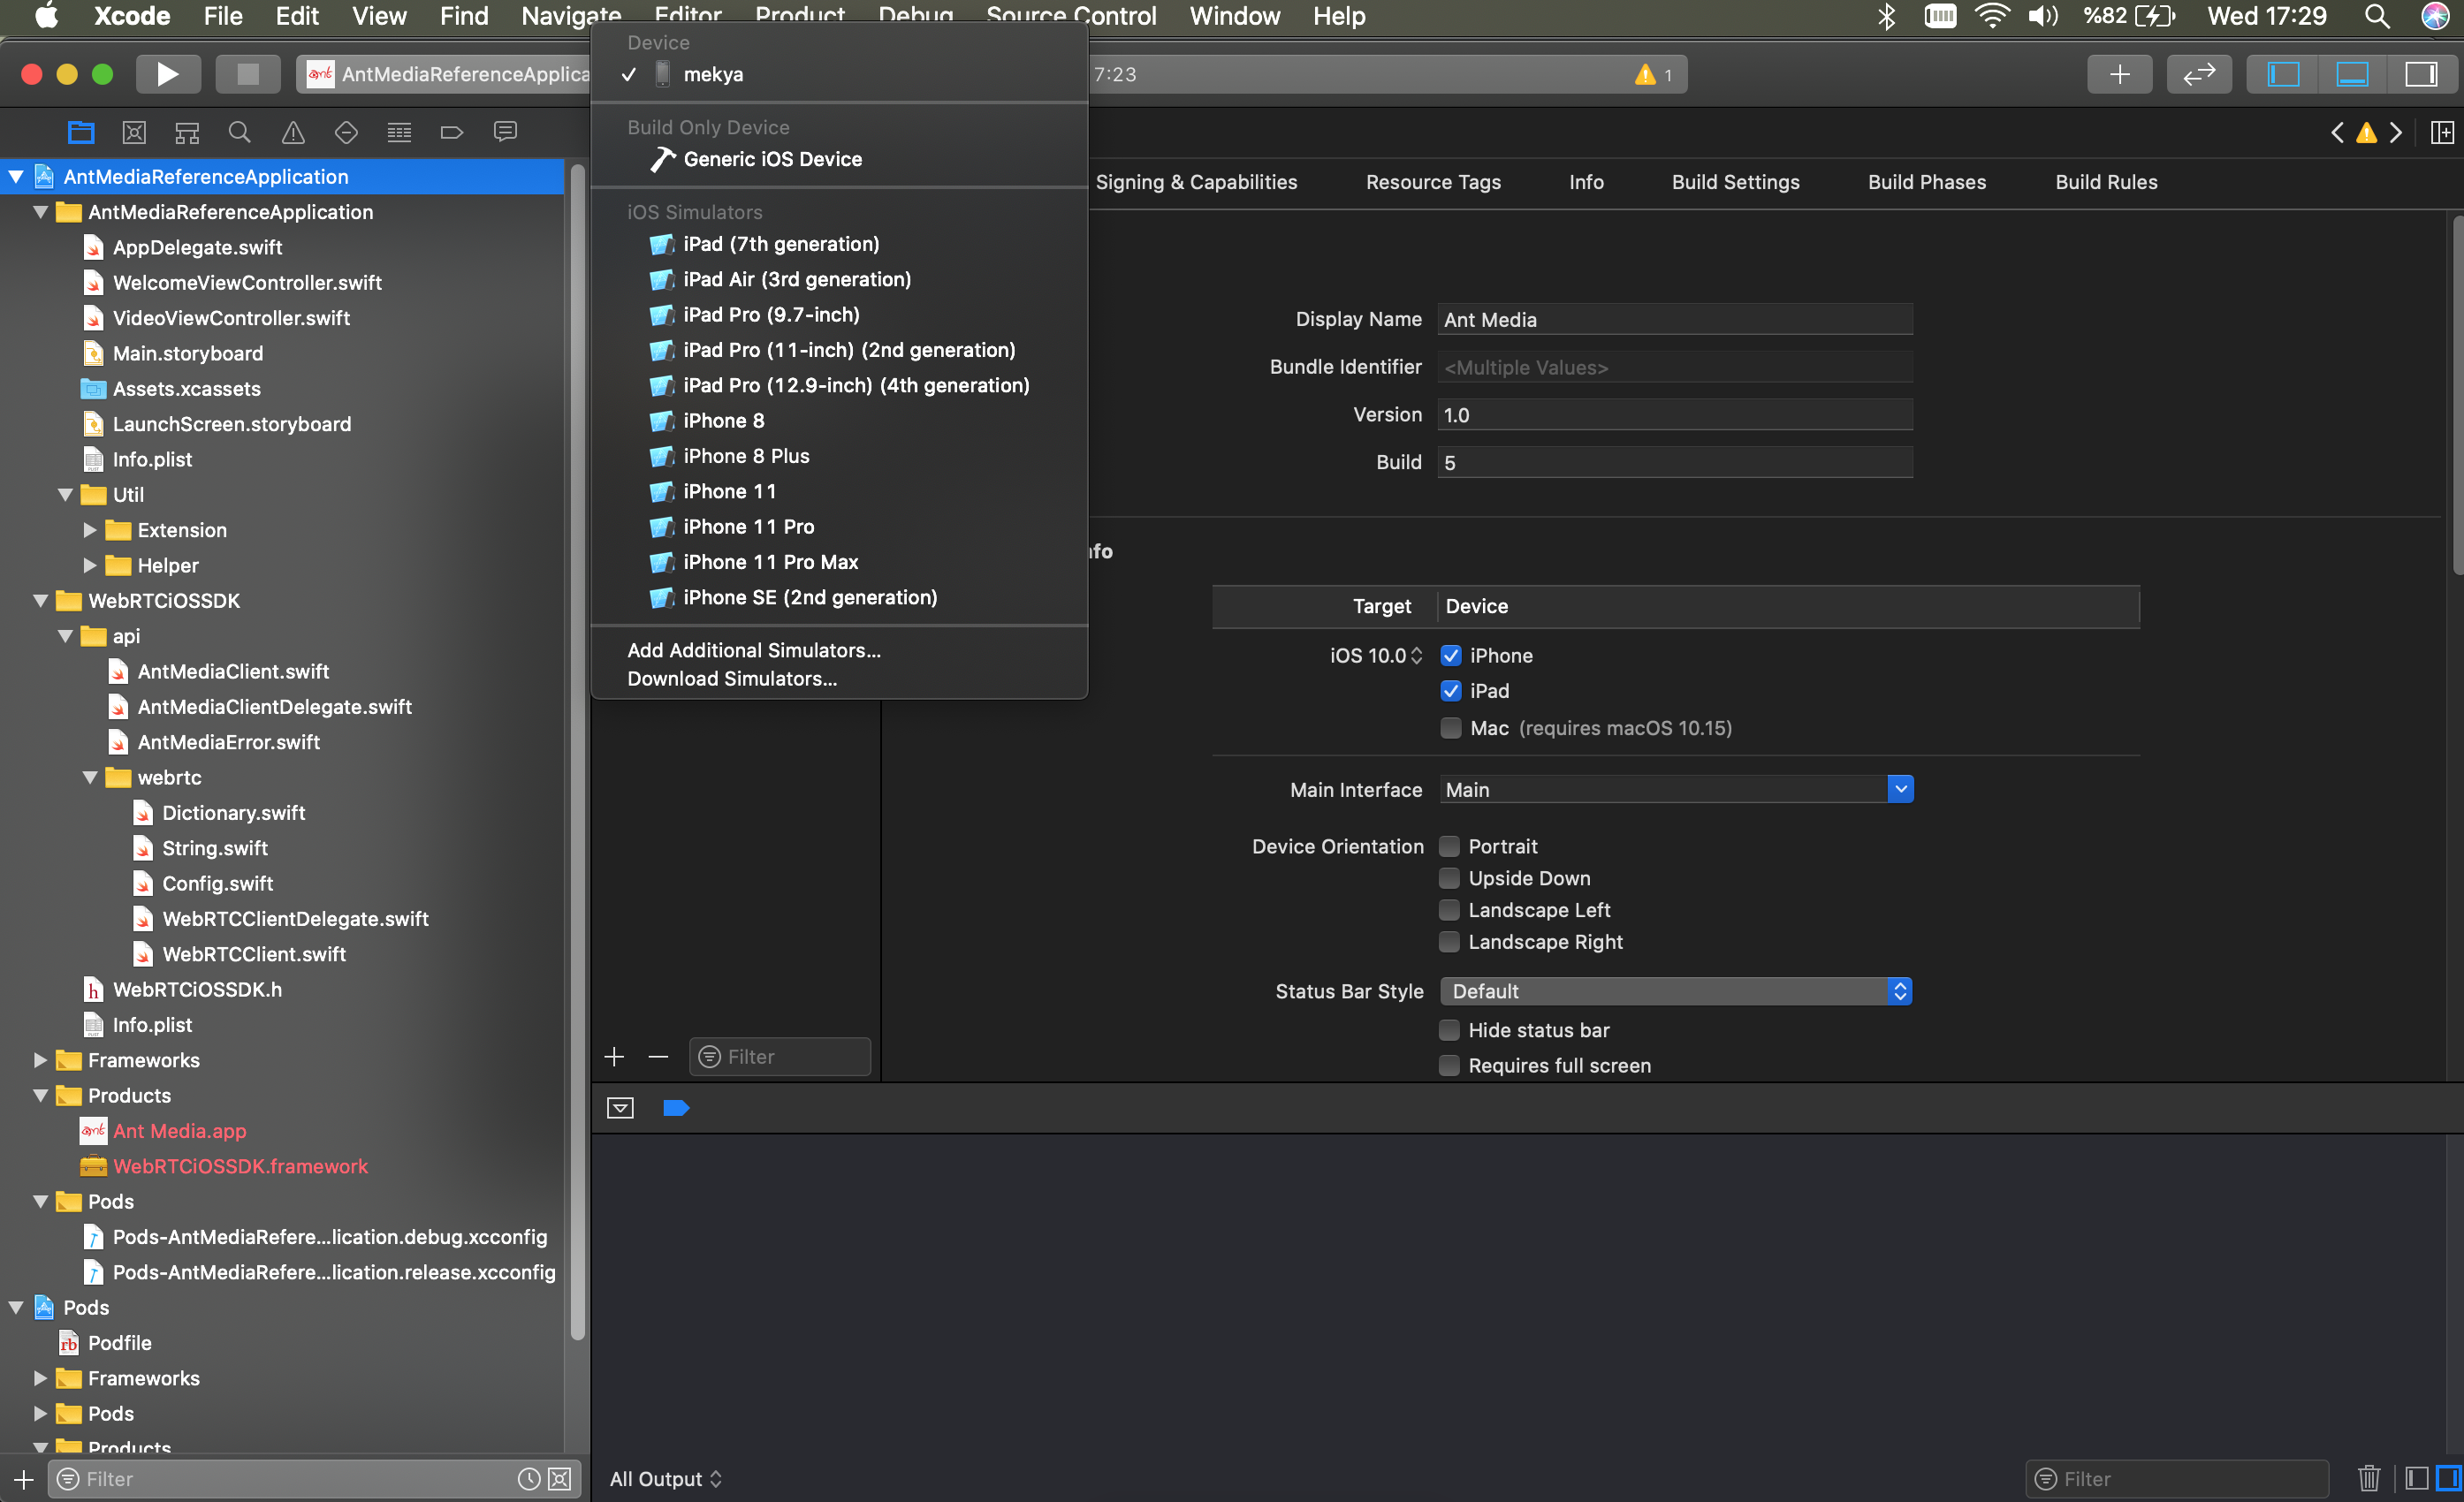Show recent files clock filter icon
This screenshot has width=2464, height=1502.
click(529, 1478)
